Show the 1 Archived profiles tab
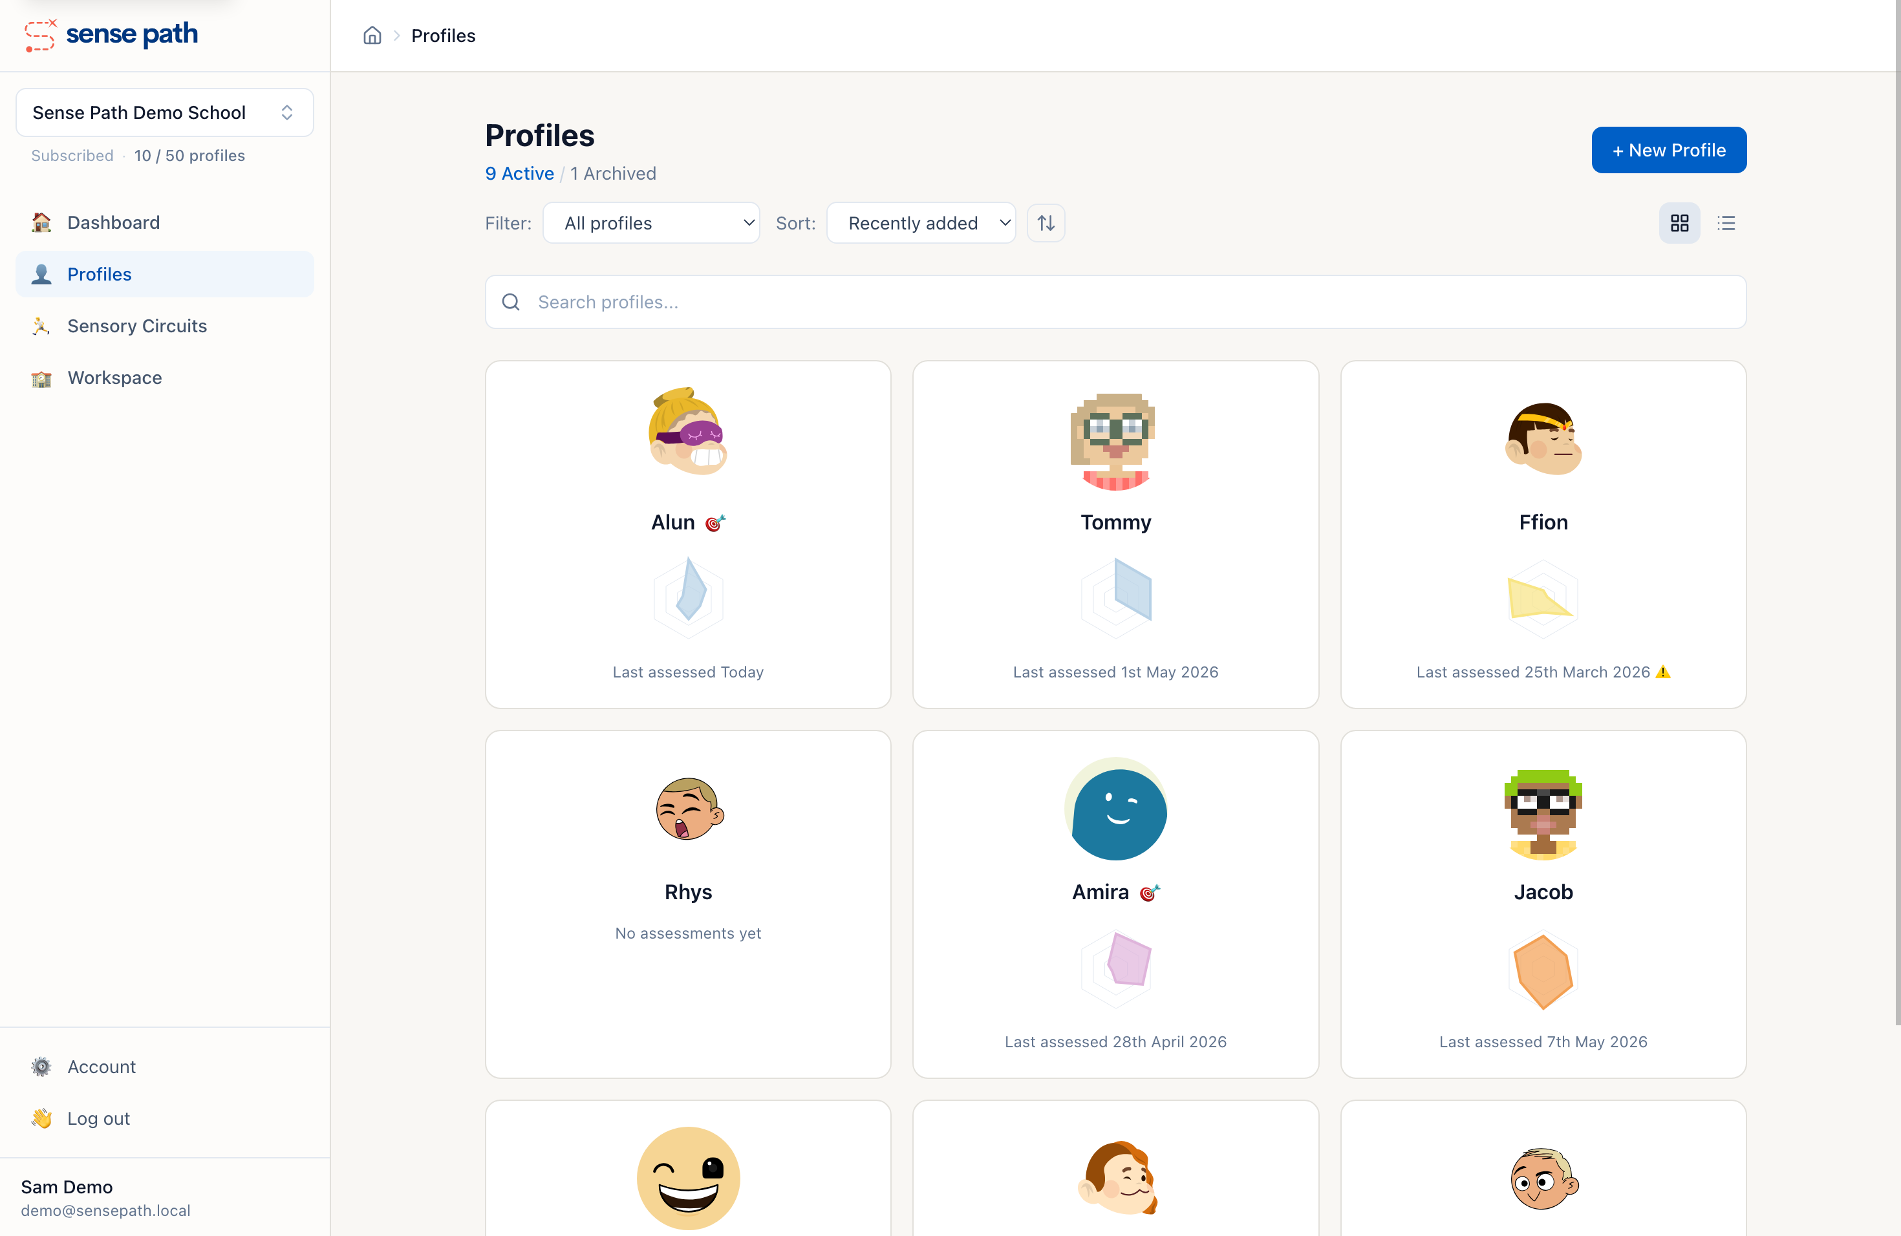1901x1236 pixels. coord(612,173)
